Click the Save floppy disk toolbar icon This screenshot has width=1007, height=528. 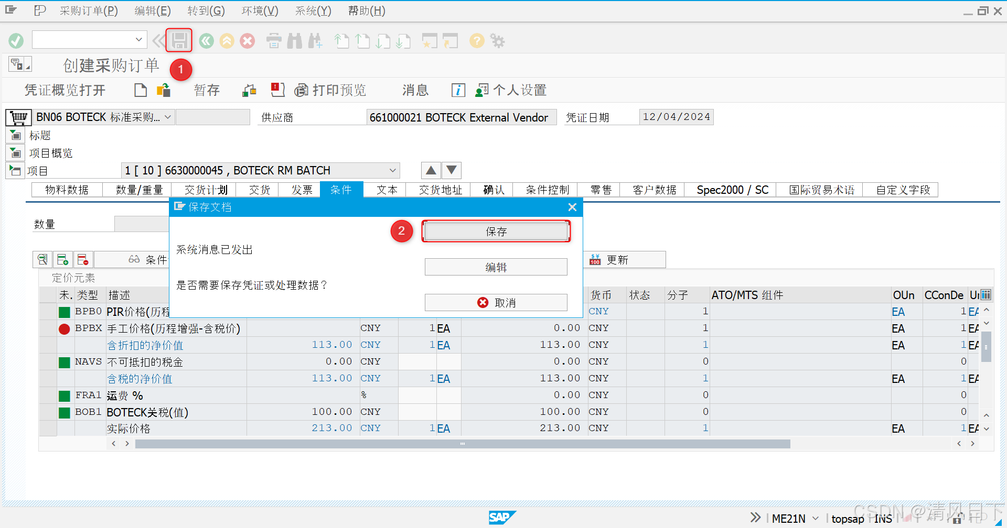pos(179,40)
